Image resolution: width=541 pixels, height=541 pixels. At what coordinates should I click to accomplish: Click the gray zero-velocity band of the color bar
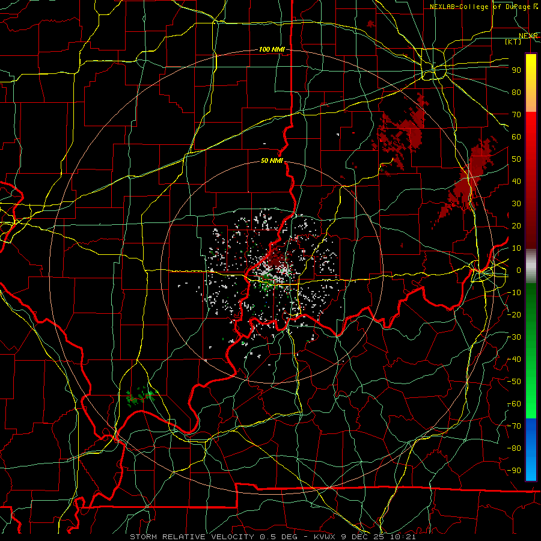[531, 266]
